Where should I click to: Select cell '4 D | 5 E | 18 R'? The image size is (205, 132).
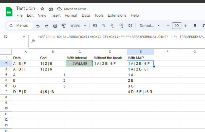140,92
